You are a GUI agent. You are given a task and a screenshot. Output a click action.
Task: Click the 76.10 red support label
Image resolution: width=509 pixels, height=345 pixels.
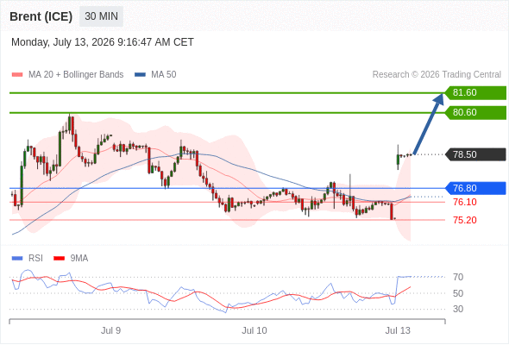(x=465, y=202)
